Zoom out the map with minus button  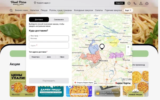pyautogui.click(x=128, y=53)
